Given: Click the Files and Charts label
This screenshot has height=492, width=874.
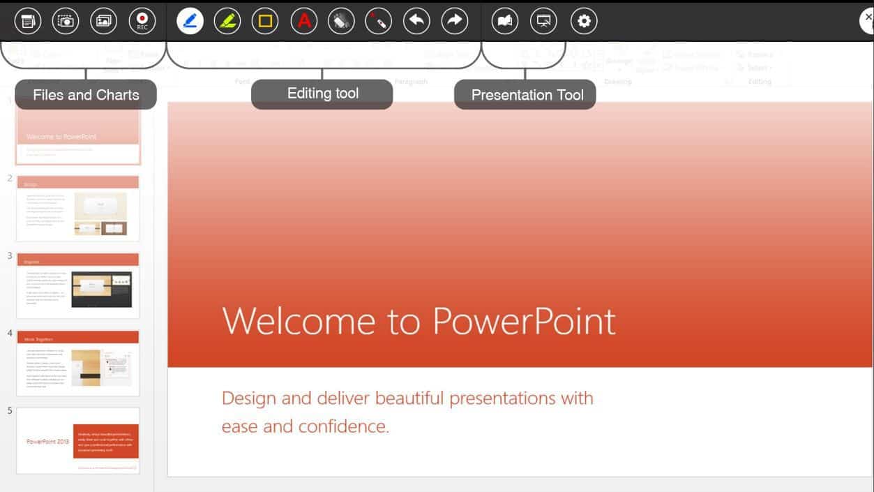Looking at the screenshot, I should tap(85, 94).
